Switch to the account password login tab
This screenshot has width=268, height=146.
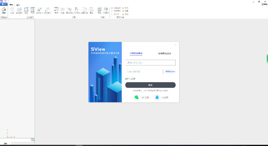tap(165, 54)
